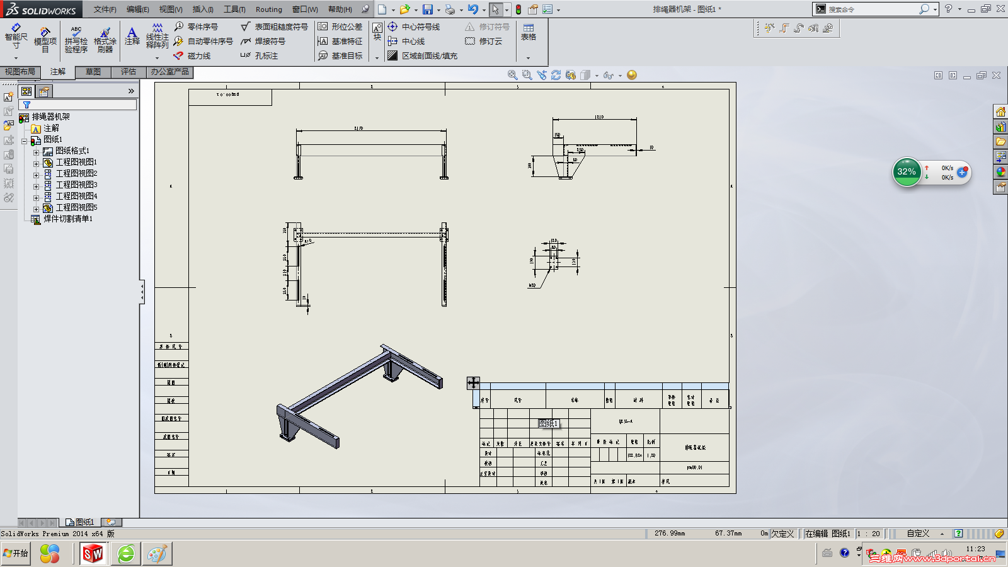Open the 文件(F) menu
Screen dimensions: 1008x567
pos(105,9)
